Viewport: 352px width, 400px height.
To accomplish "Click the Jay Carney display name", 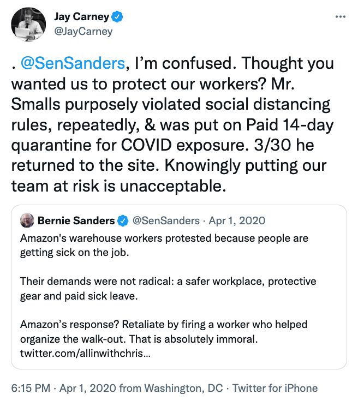I will pos(81,17).
